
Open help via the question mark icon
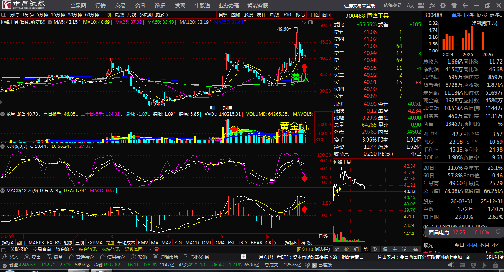pyautogui.click(x=133, y=257)
